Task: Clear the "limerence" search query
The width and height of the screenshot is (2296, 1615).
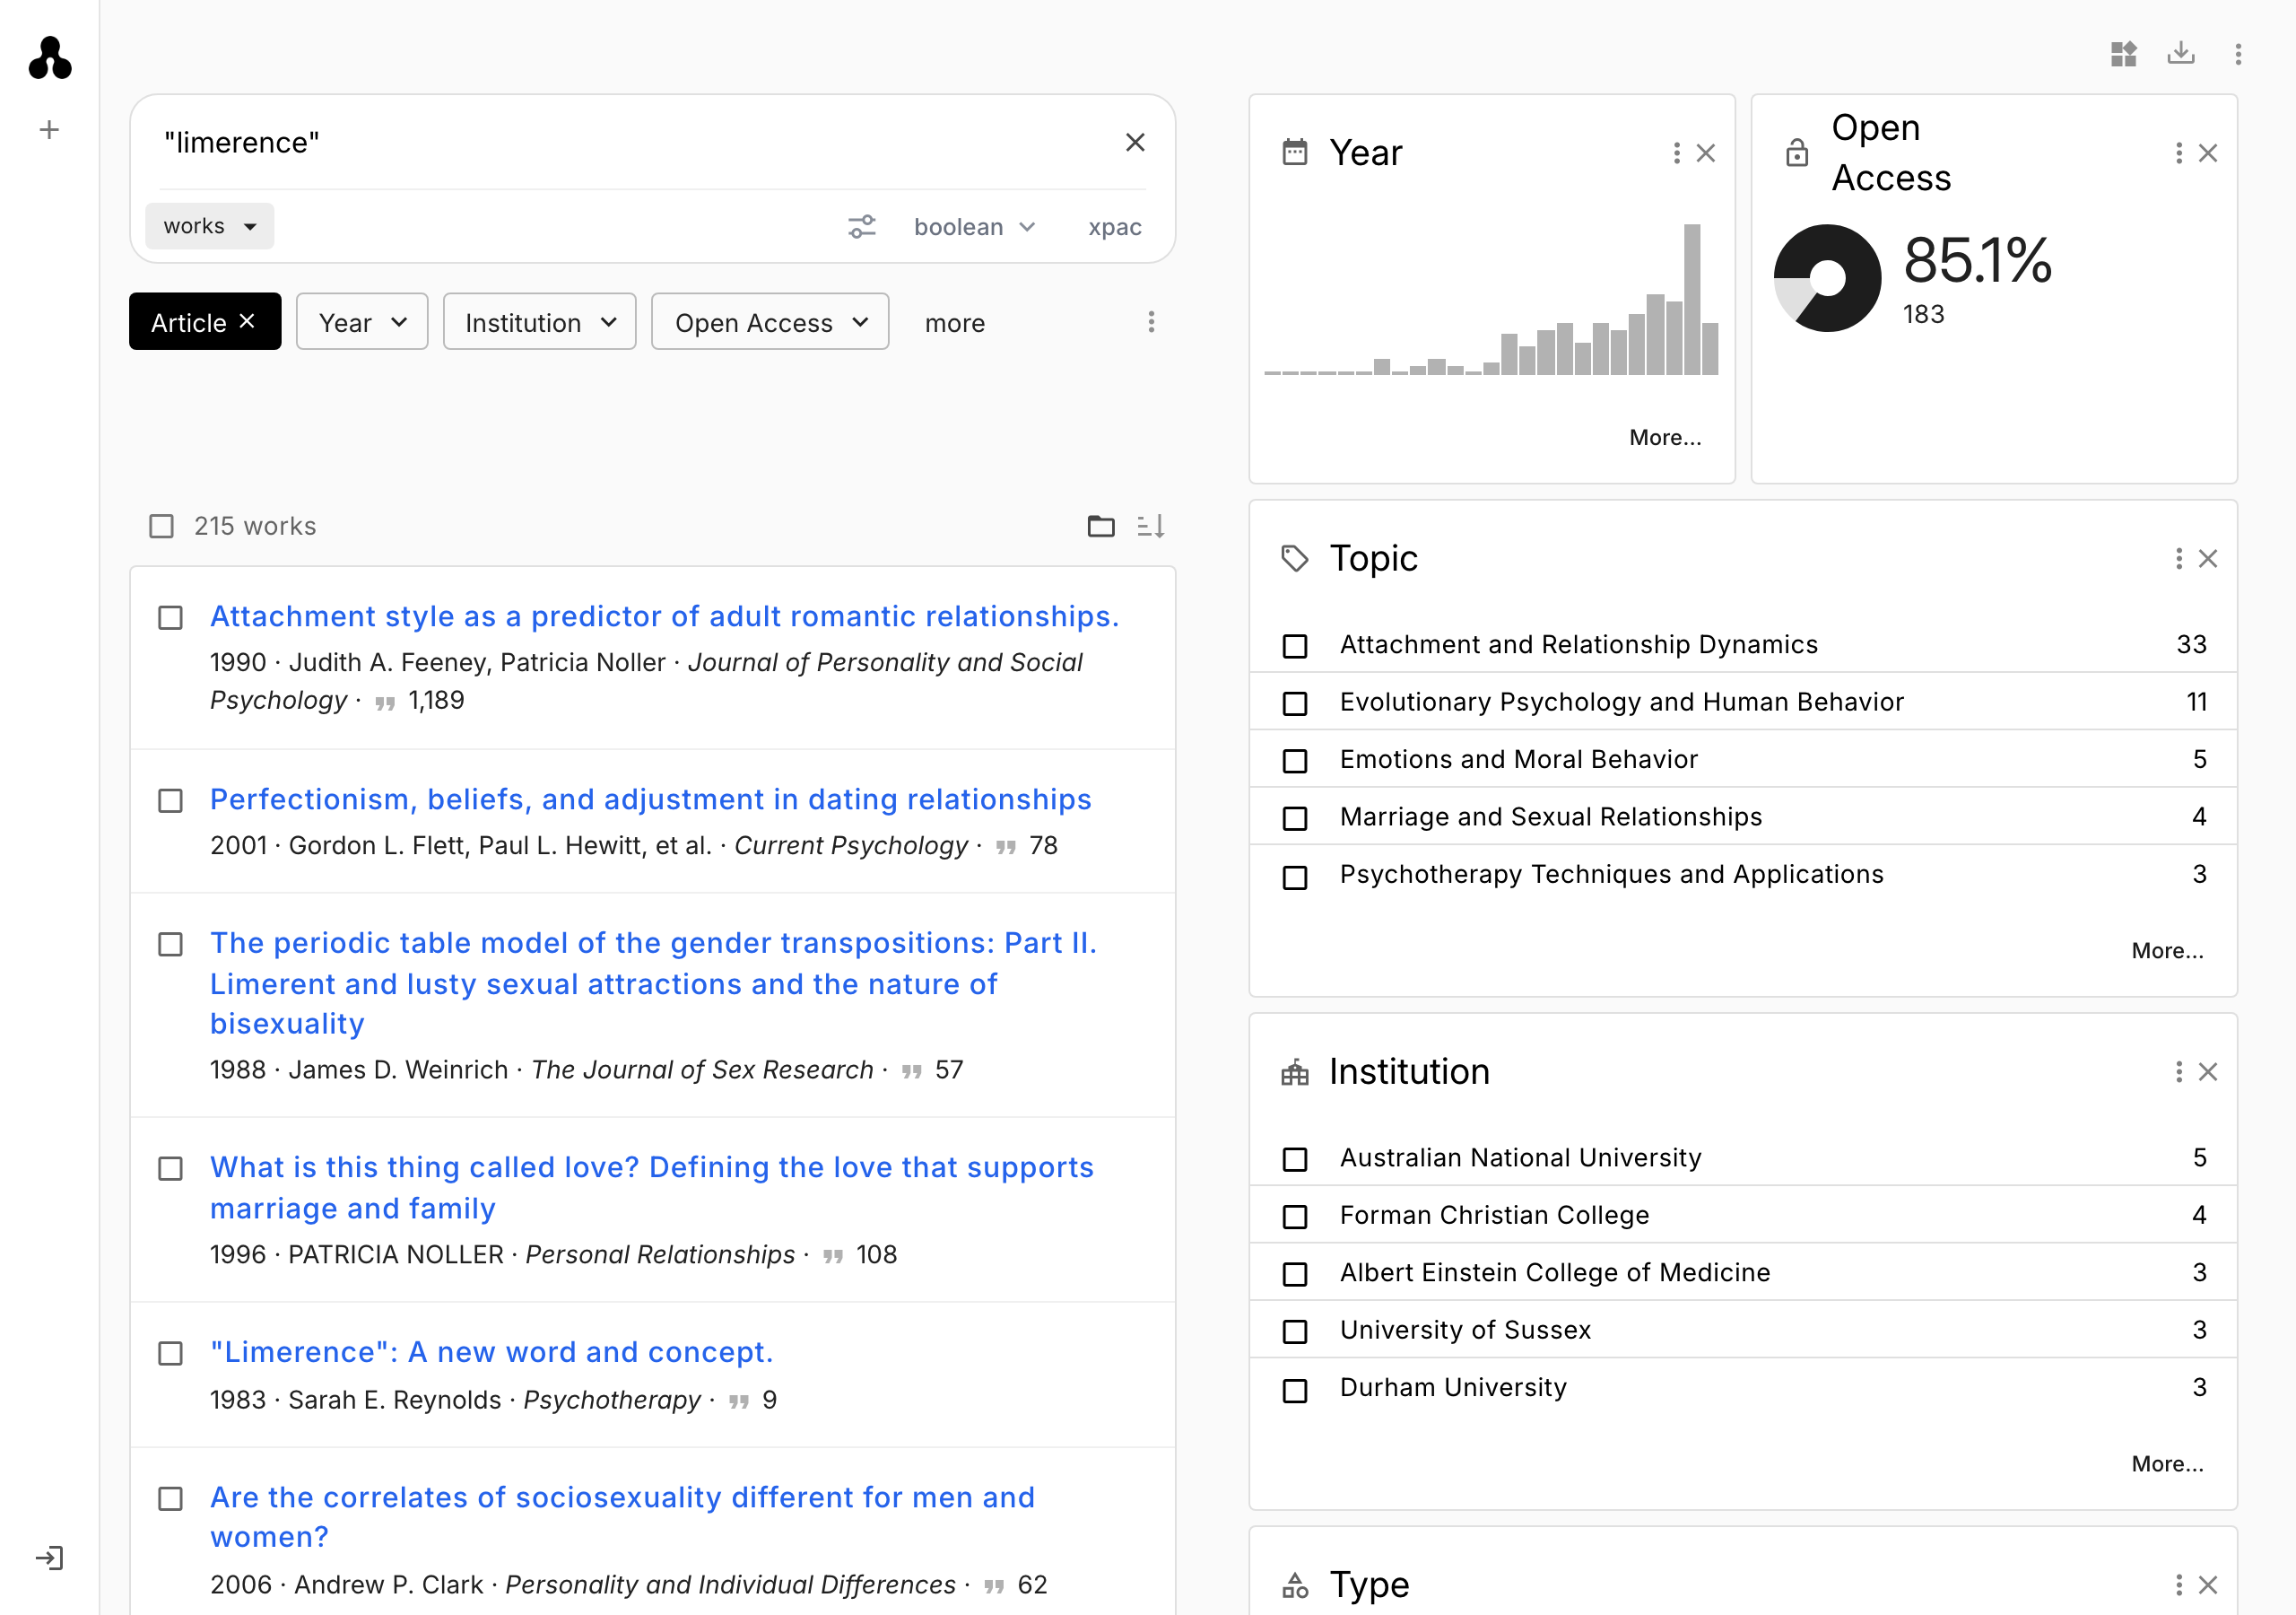Action: click(1135, 142)
